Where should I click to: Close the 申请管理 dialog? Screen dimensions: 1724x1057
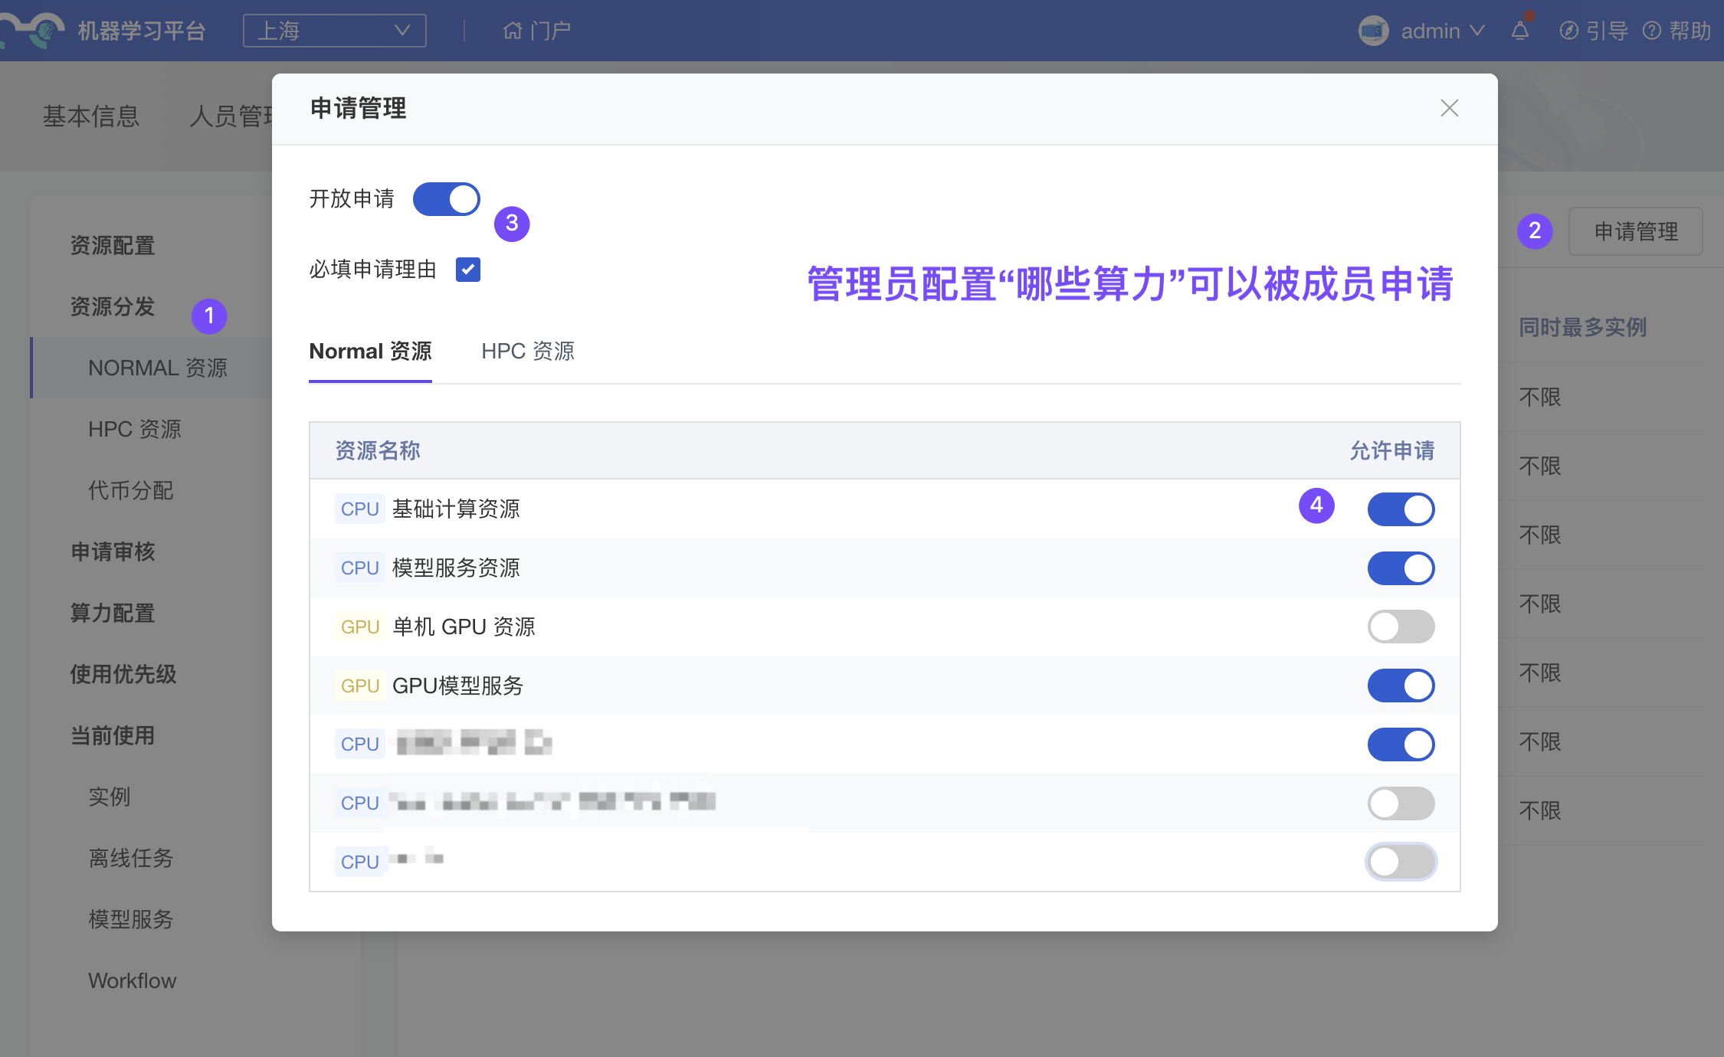1449,108
